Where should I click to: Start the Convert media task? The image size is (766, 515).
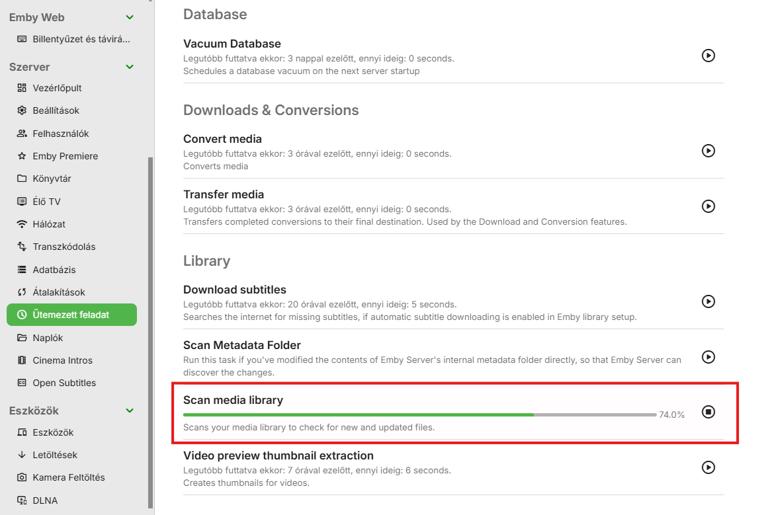[708, 151]
